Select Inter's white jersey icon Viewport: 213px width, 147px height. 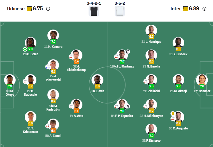120,11
